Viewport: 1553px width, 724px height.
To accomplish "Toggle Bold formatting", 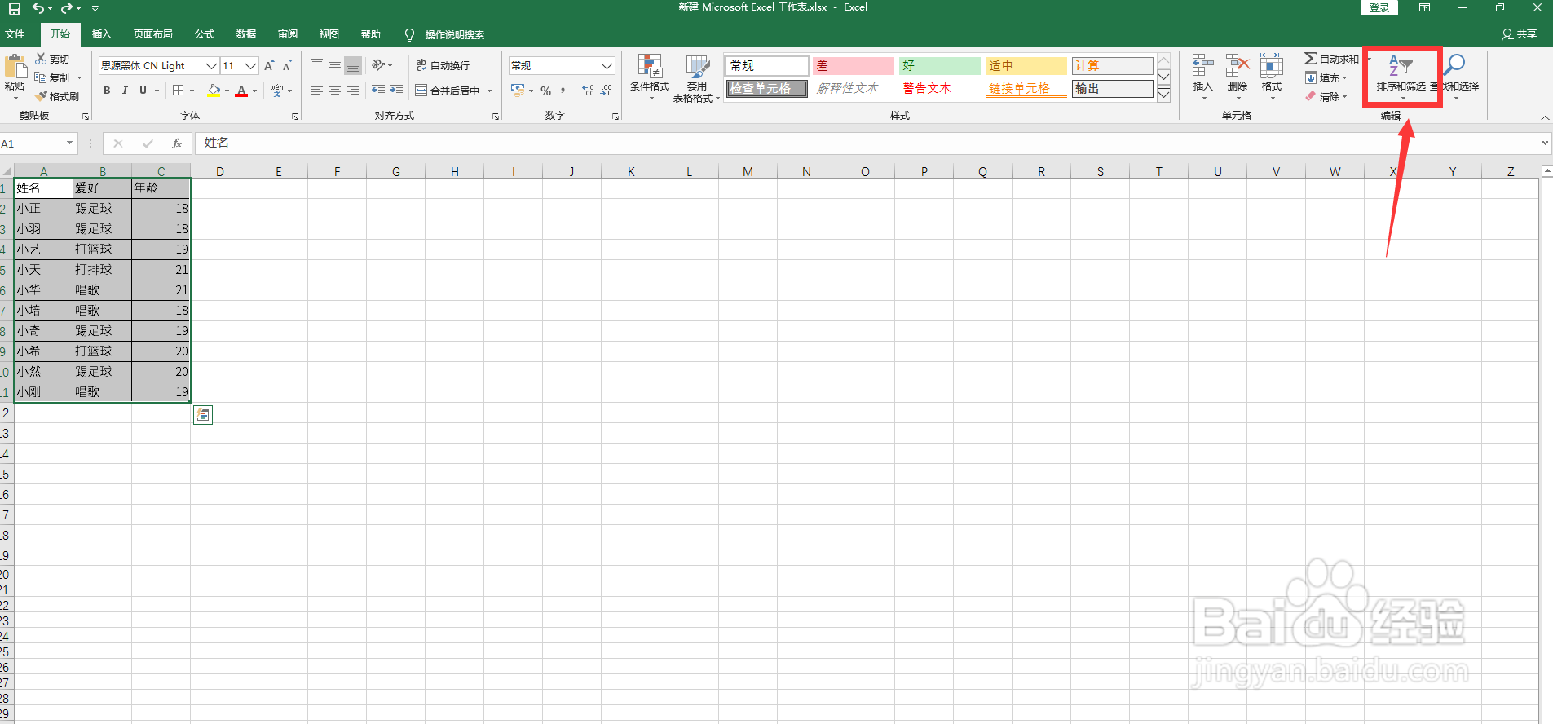I will coord(107,90).
